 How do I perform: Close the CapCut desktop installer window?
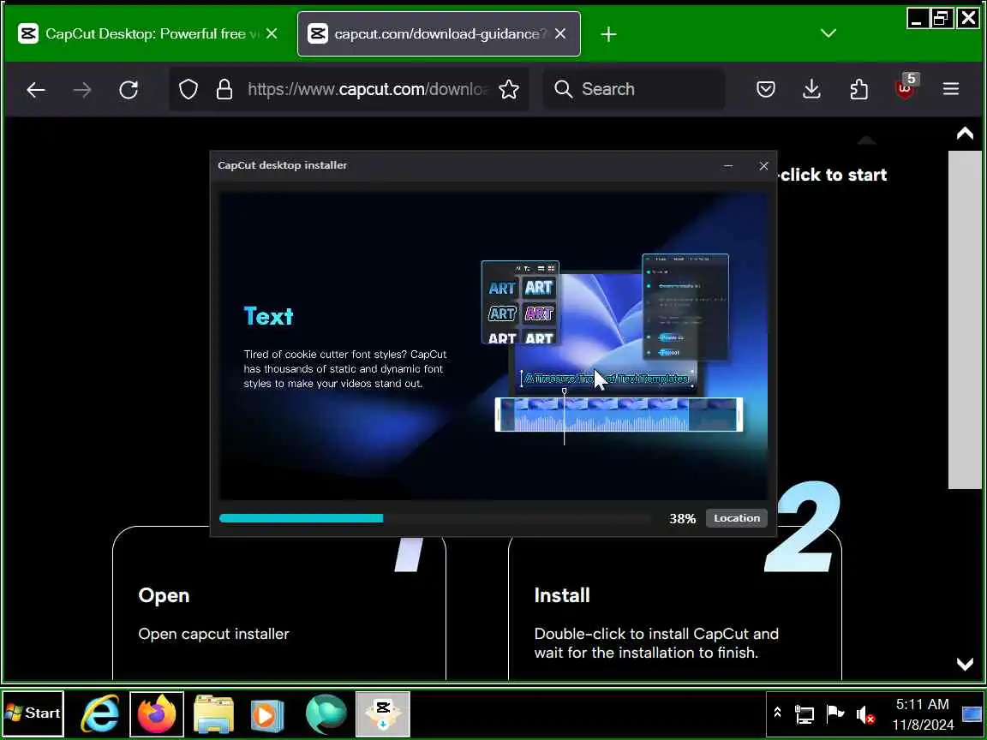point(763,165)
